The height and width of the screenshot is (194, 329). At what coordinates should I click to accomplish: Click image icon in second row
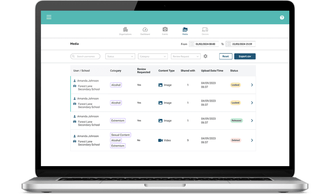coord(160,103)
